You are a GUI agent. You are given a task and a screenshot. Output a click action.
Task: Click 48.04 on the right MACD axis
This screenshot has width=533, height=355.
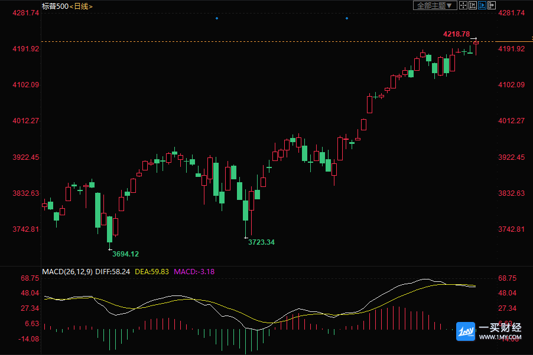point(507,293)
